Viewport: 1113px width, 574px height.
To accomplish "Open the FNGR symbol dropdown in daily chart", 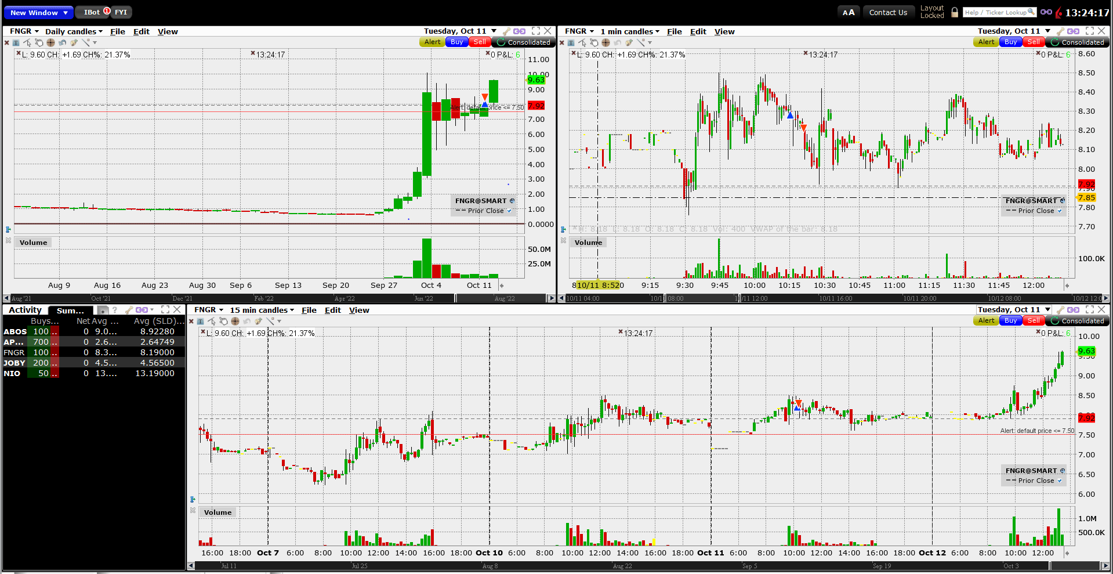I will tap(24, 31).
